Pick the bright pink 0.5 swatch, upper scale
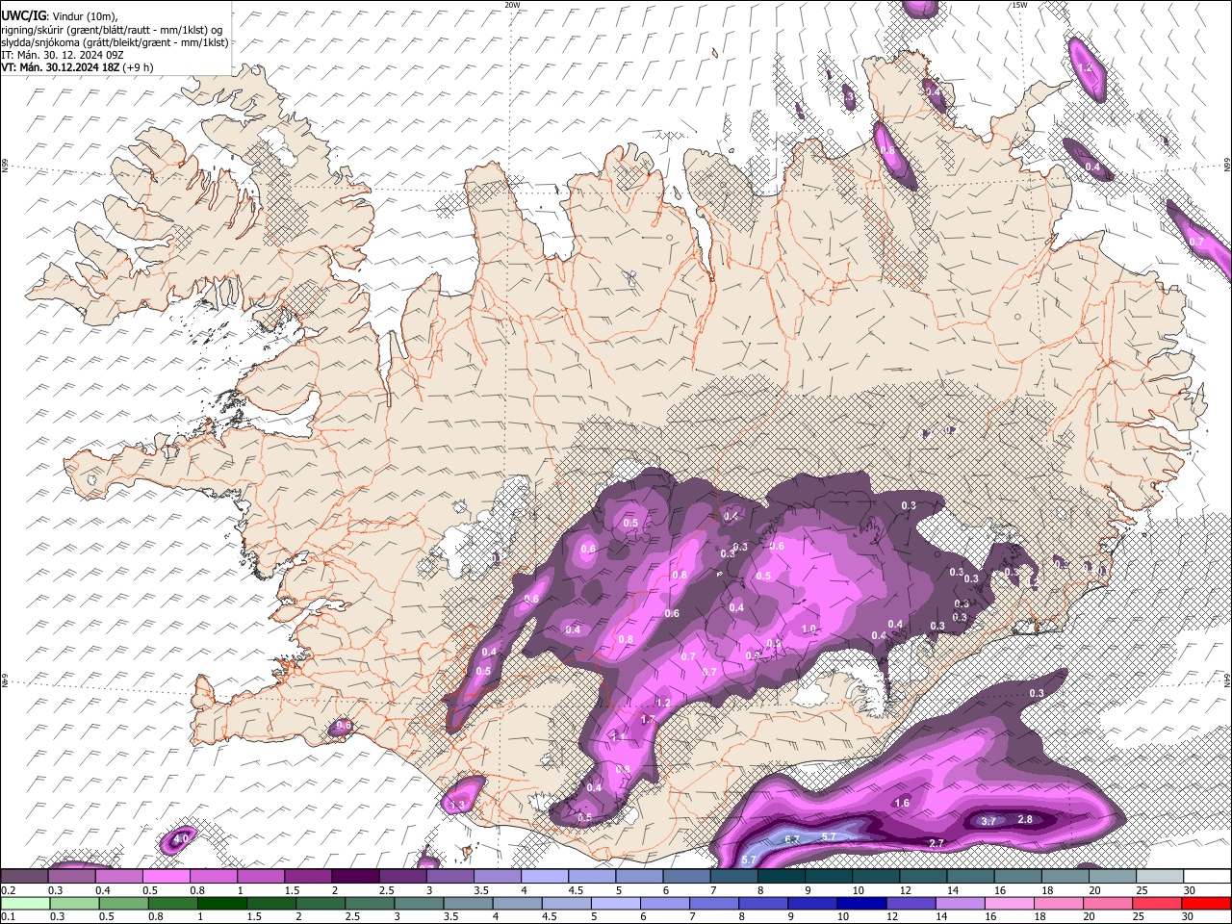Screen dimensions: 1232x924 167,876
